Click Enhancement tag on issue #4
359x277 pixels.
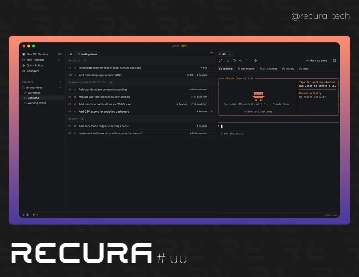[x=199, y=133]
